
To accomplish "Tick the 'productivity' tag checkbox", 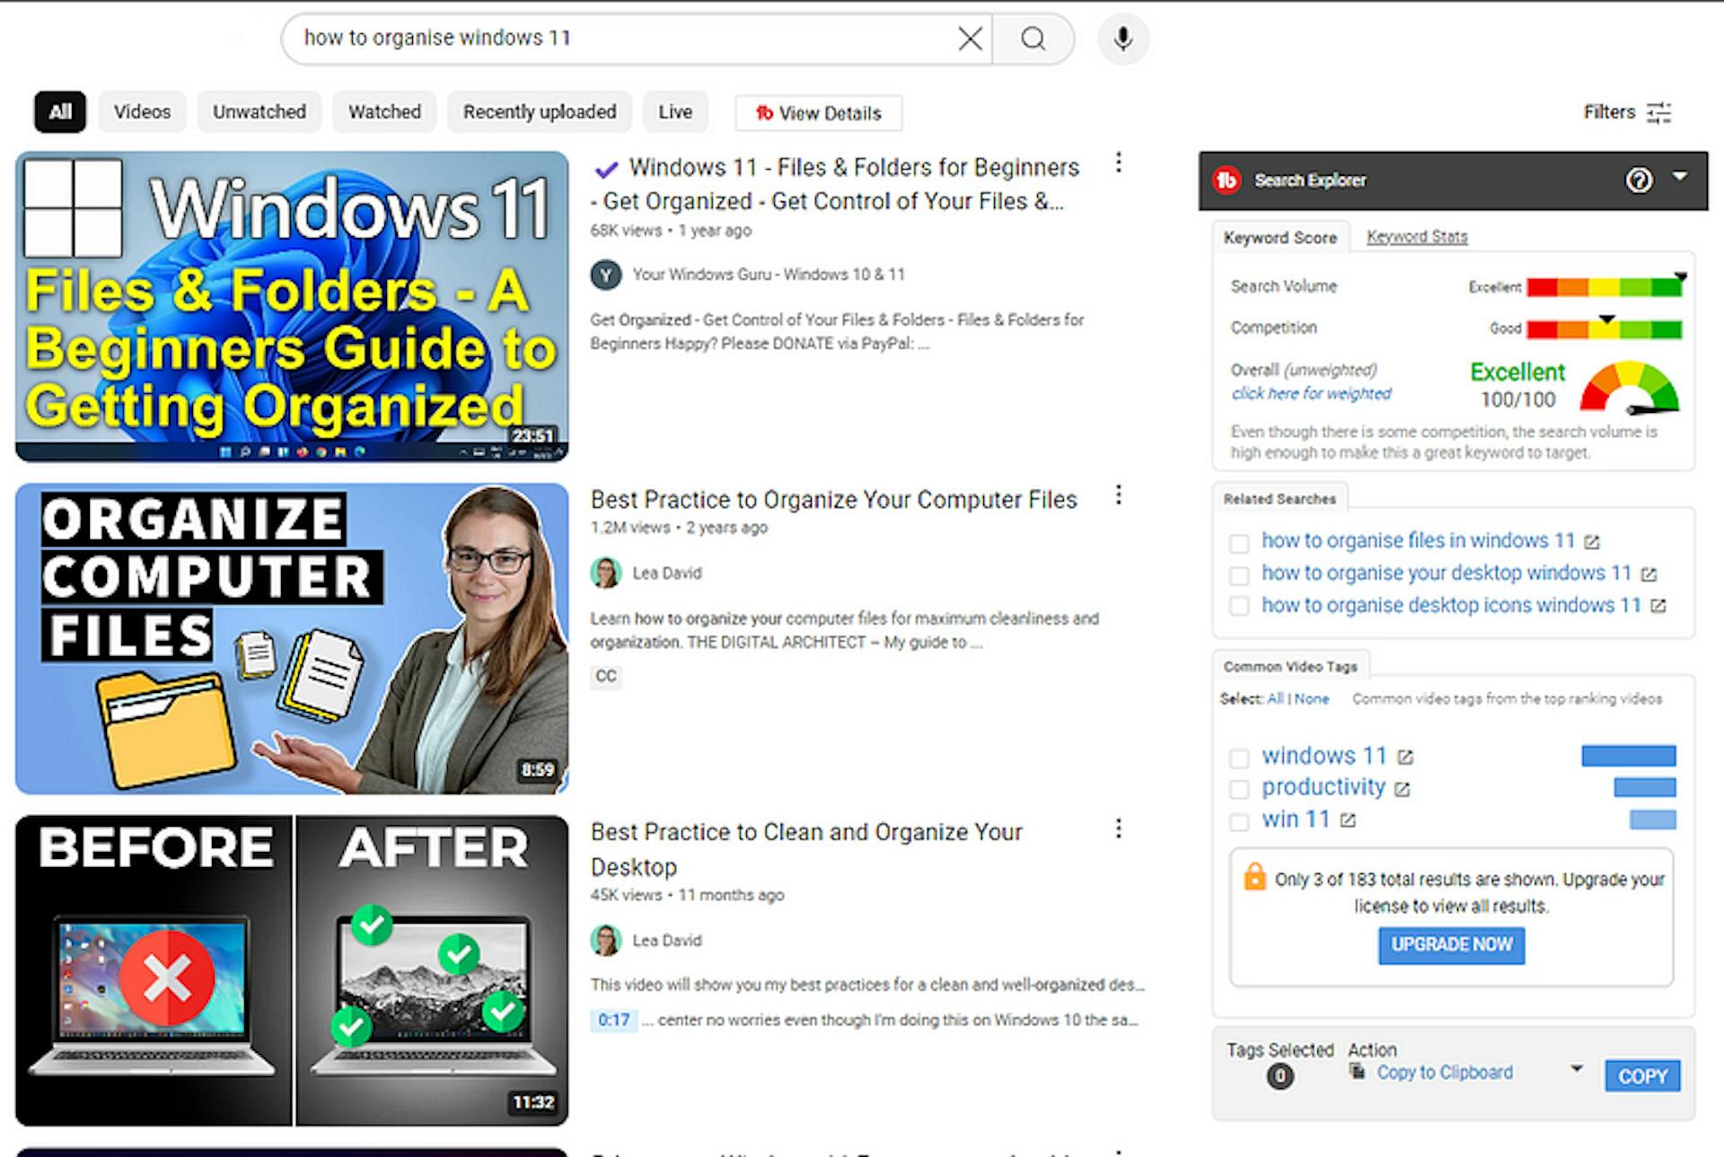I will [x=1239, y=790].
